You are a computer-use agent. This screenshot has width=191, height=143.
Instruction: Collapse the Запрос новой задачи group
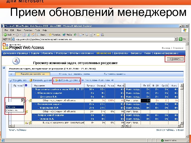[36, 115]
